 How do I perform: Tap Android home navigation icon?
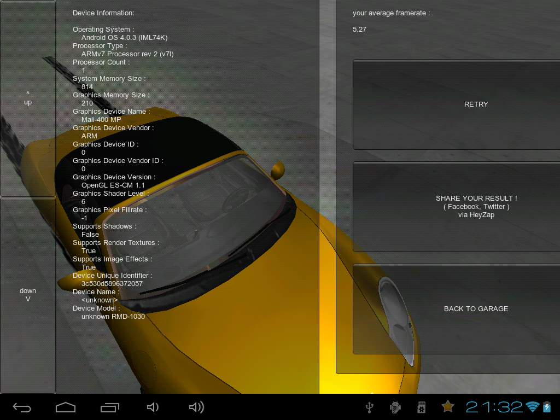tap(66, 407)
